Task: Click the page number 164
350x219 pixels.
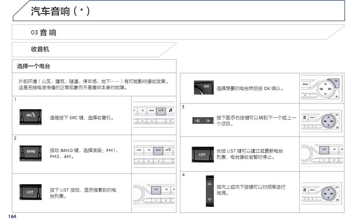Action: (12, 216)
